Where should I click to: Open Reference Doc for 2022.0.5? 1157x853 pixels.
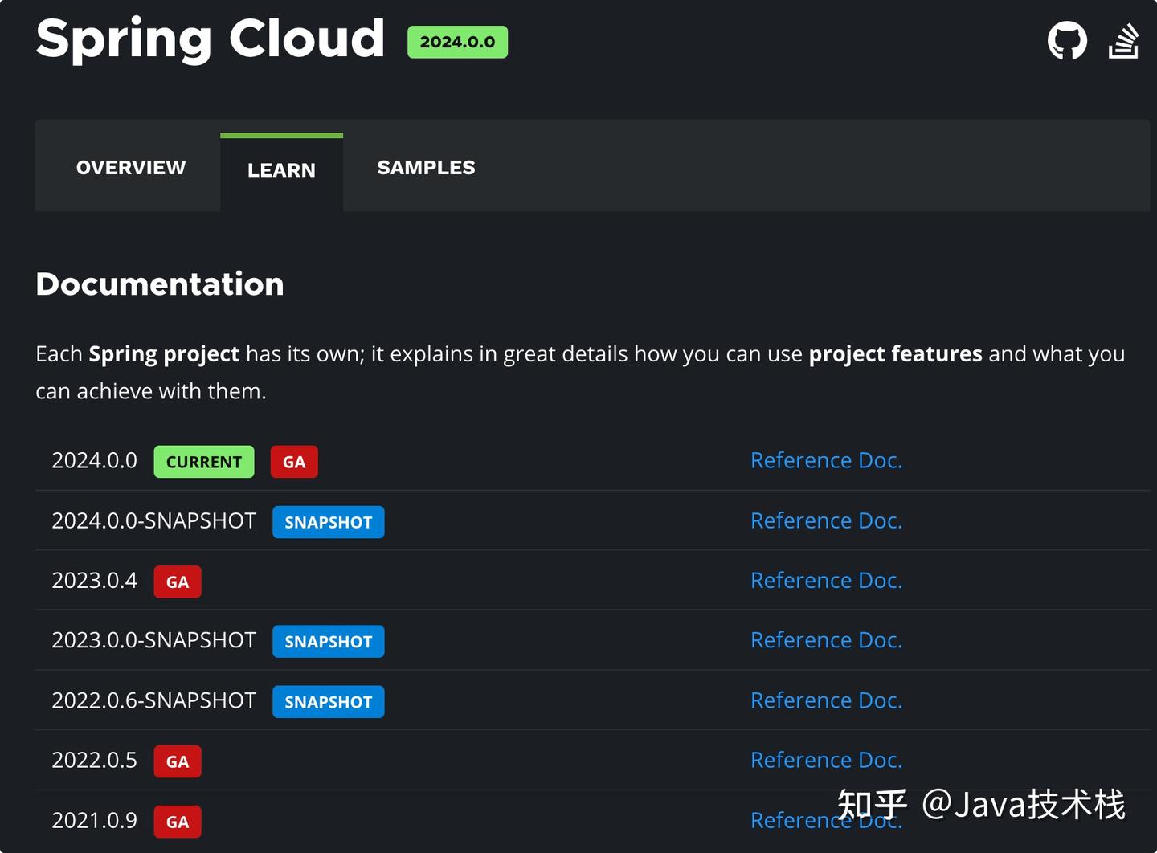point(826,760)
